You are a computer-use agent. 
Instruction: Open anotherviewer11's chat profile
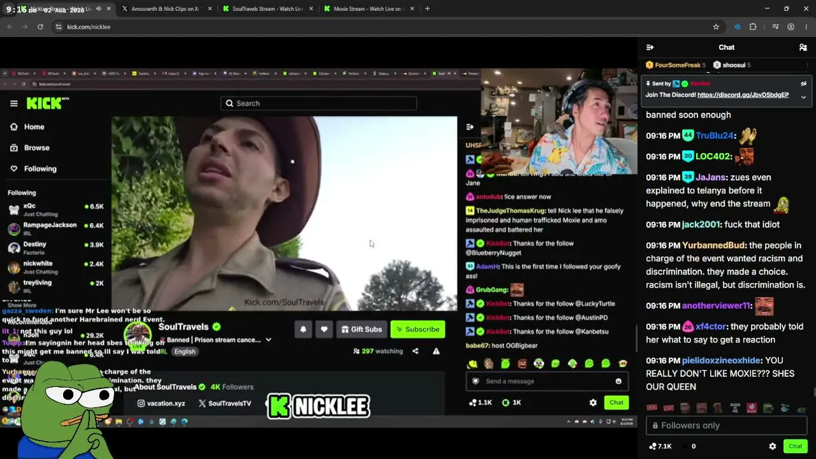pos(717,306)
